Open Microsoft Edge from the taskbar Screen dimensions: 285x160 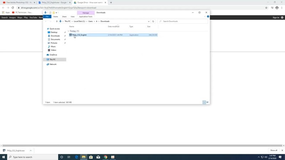[76, 157]
